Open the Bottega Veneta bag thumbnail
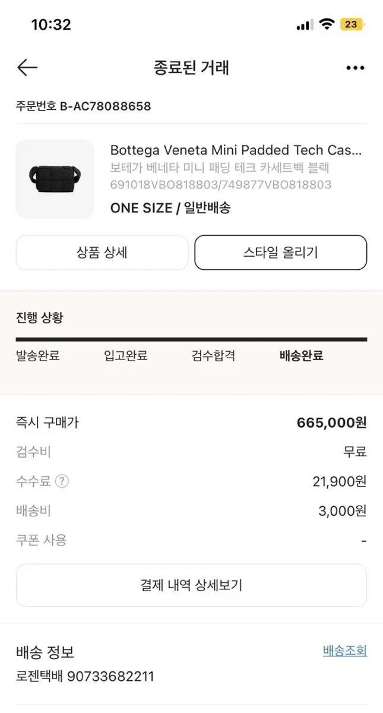This screenshot has height=713, width=383. point(55,178)
